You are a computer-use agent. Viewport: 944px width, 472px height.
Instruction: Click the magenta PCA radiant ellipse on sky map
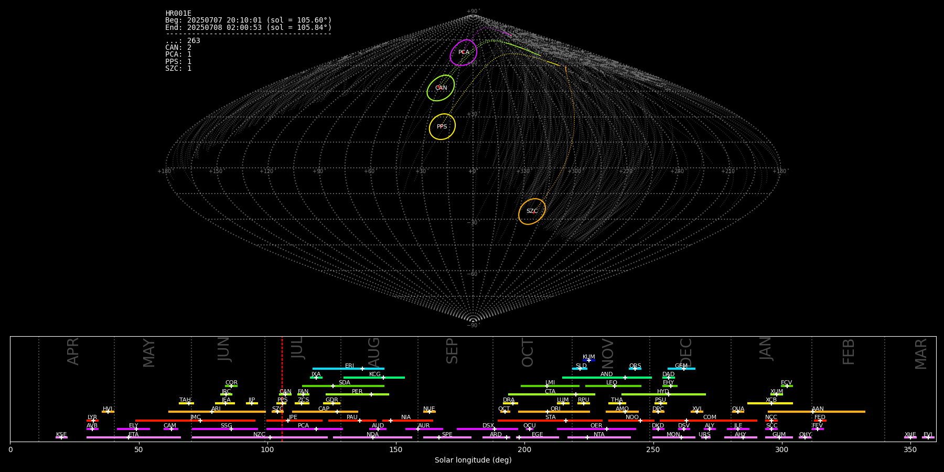[464, 52]
